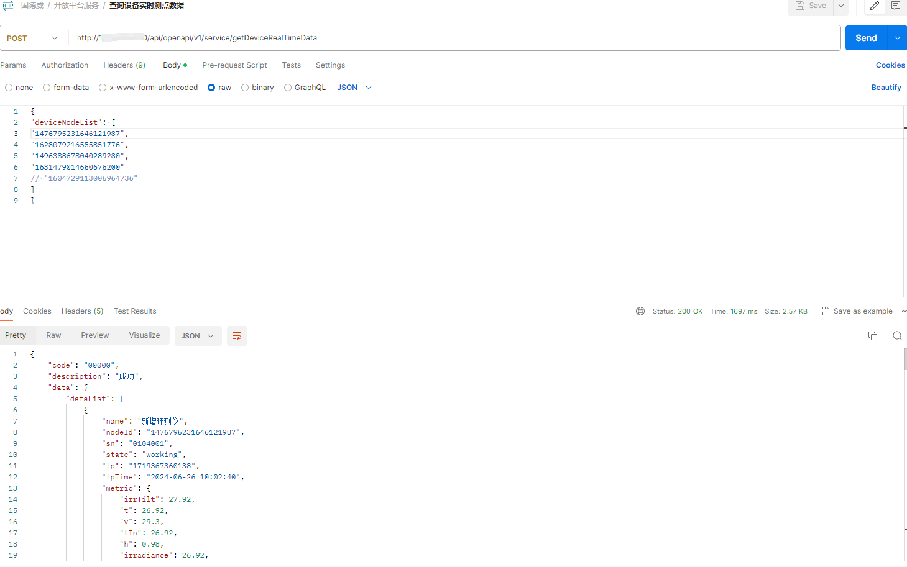This screenshot has height=567, width=907.
Task: Click the wrap lines icon in response toolbar
Action: 237,336
